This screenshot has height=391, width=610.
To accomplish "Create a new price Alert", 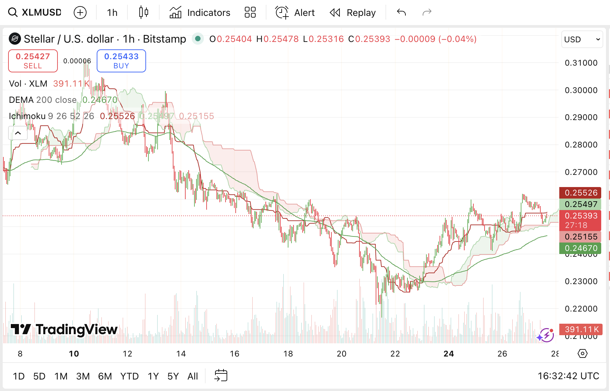I will coord(295,13).
